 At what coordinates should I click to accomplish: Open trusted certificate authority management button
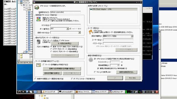[x=62, y=68]
